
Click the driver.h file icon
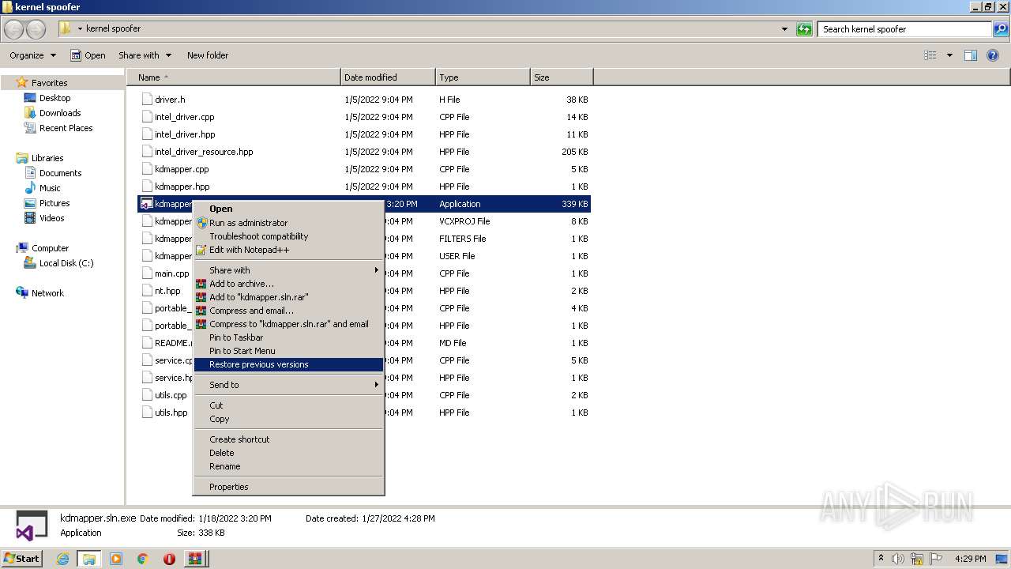(147, 100)
